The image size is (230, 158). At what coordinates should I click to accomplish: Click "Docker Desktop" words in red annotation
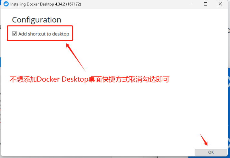click(x=62, y=79)
